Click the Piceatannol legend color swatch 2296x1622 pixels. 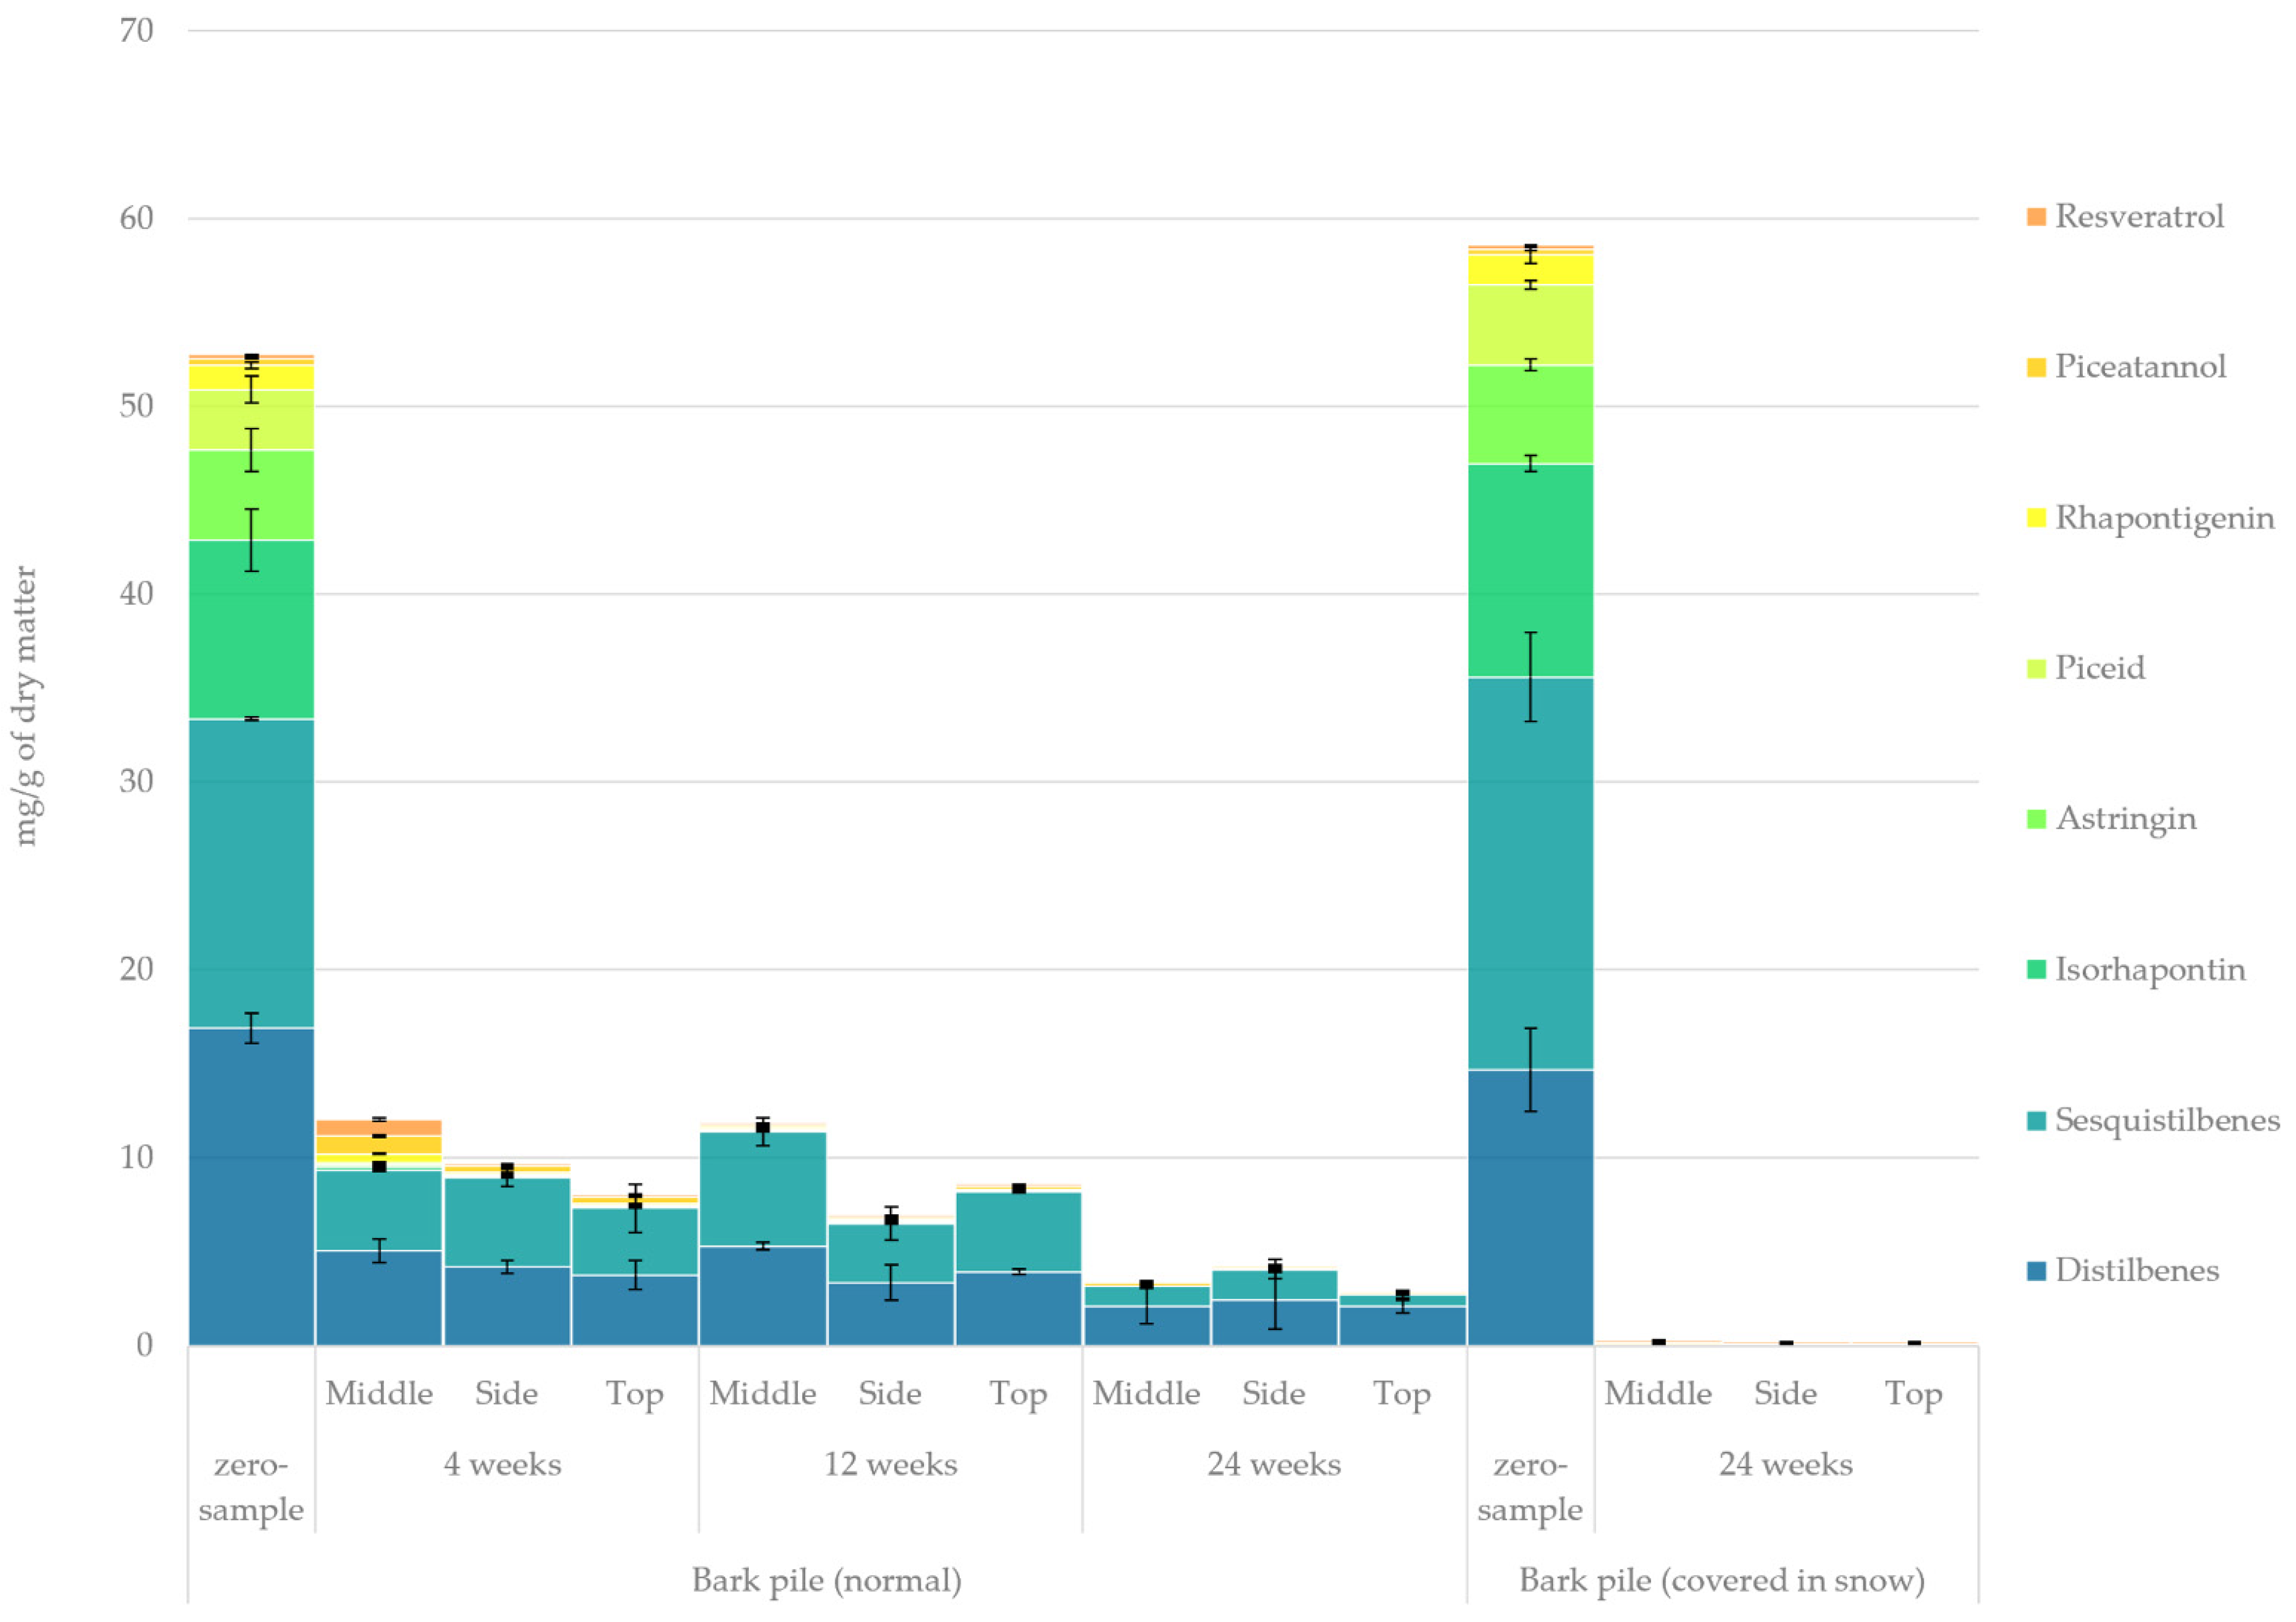pyautogui.click(x=2036, y=367)
